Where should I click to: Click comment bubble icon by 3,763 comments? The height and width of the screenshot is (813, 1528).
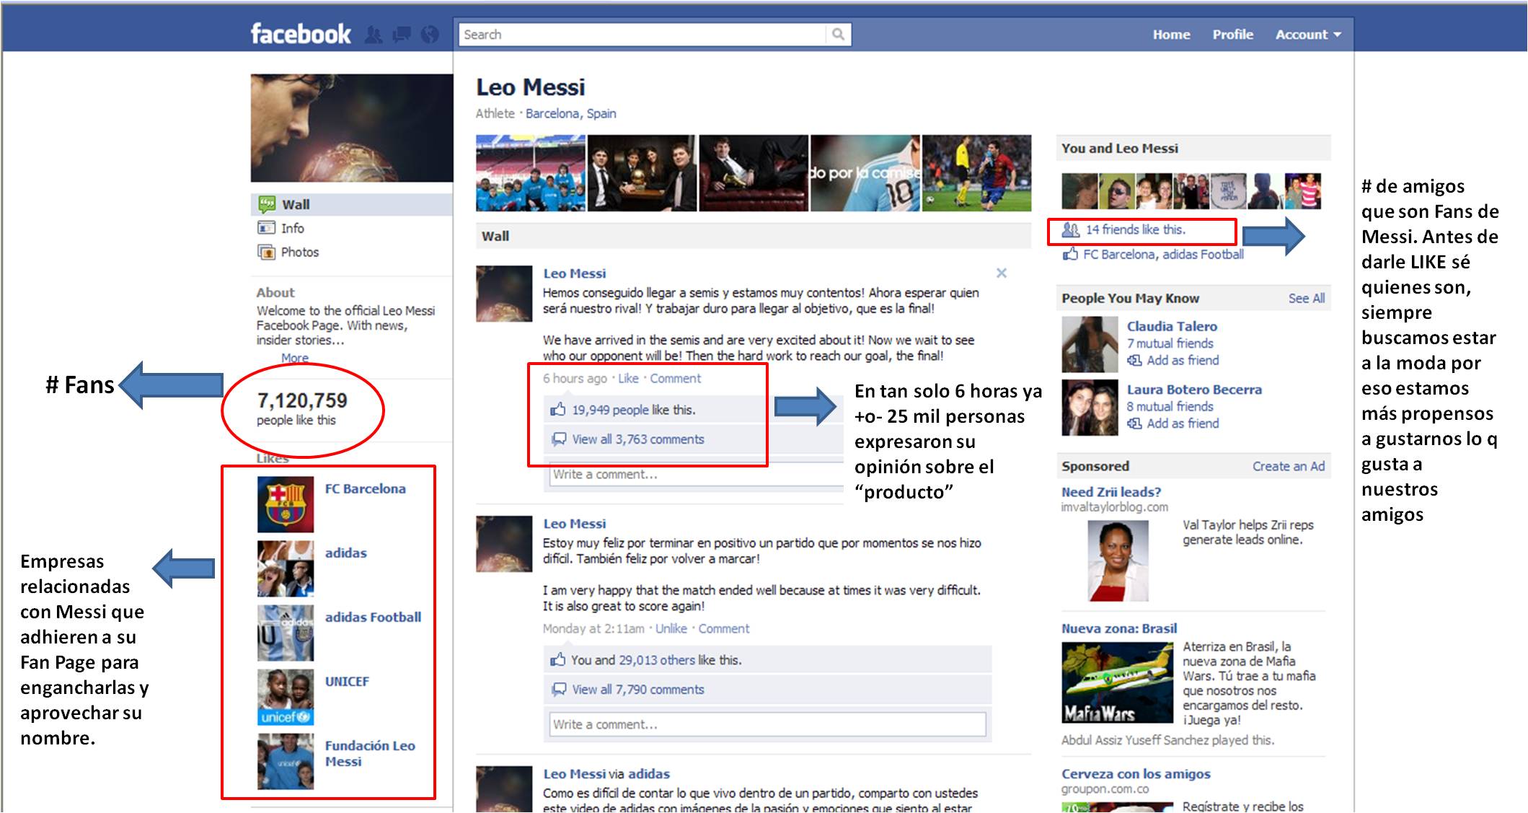[558, 439]
